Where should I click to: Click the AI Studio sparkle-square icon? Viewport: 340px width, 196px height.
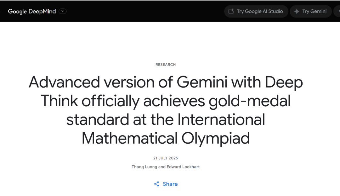tap(231, 11)
